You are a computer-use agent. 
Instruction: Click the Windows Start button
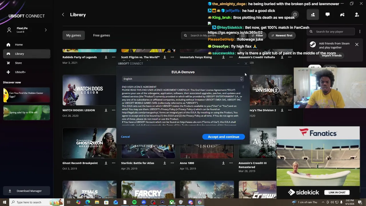5,202
